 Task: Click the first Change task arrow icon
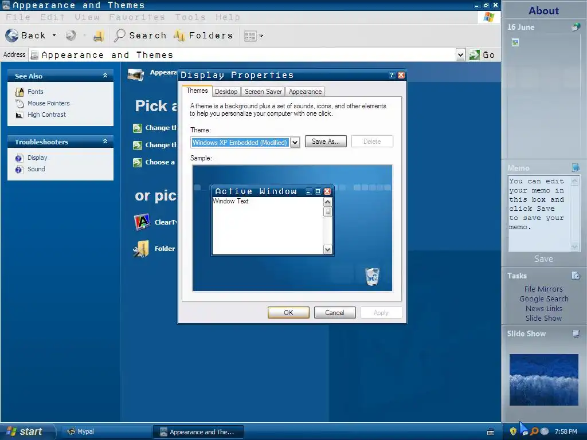(x=138, y=128)
